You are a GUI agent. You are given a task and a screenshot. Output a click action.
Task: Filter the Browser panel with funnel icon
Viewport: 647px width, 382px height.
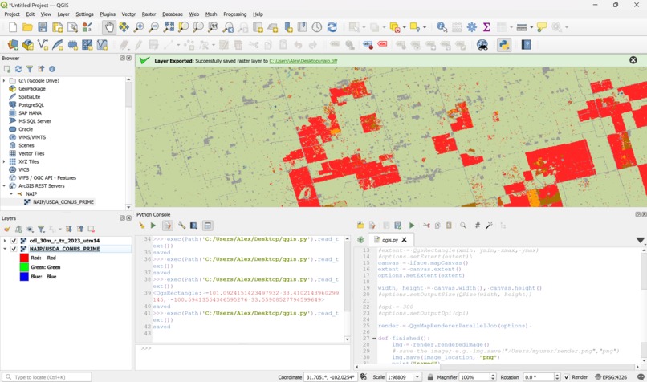coord(29,69)
